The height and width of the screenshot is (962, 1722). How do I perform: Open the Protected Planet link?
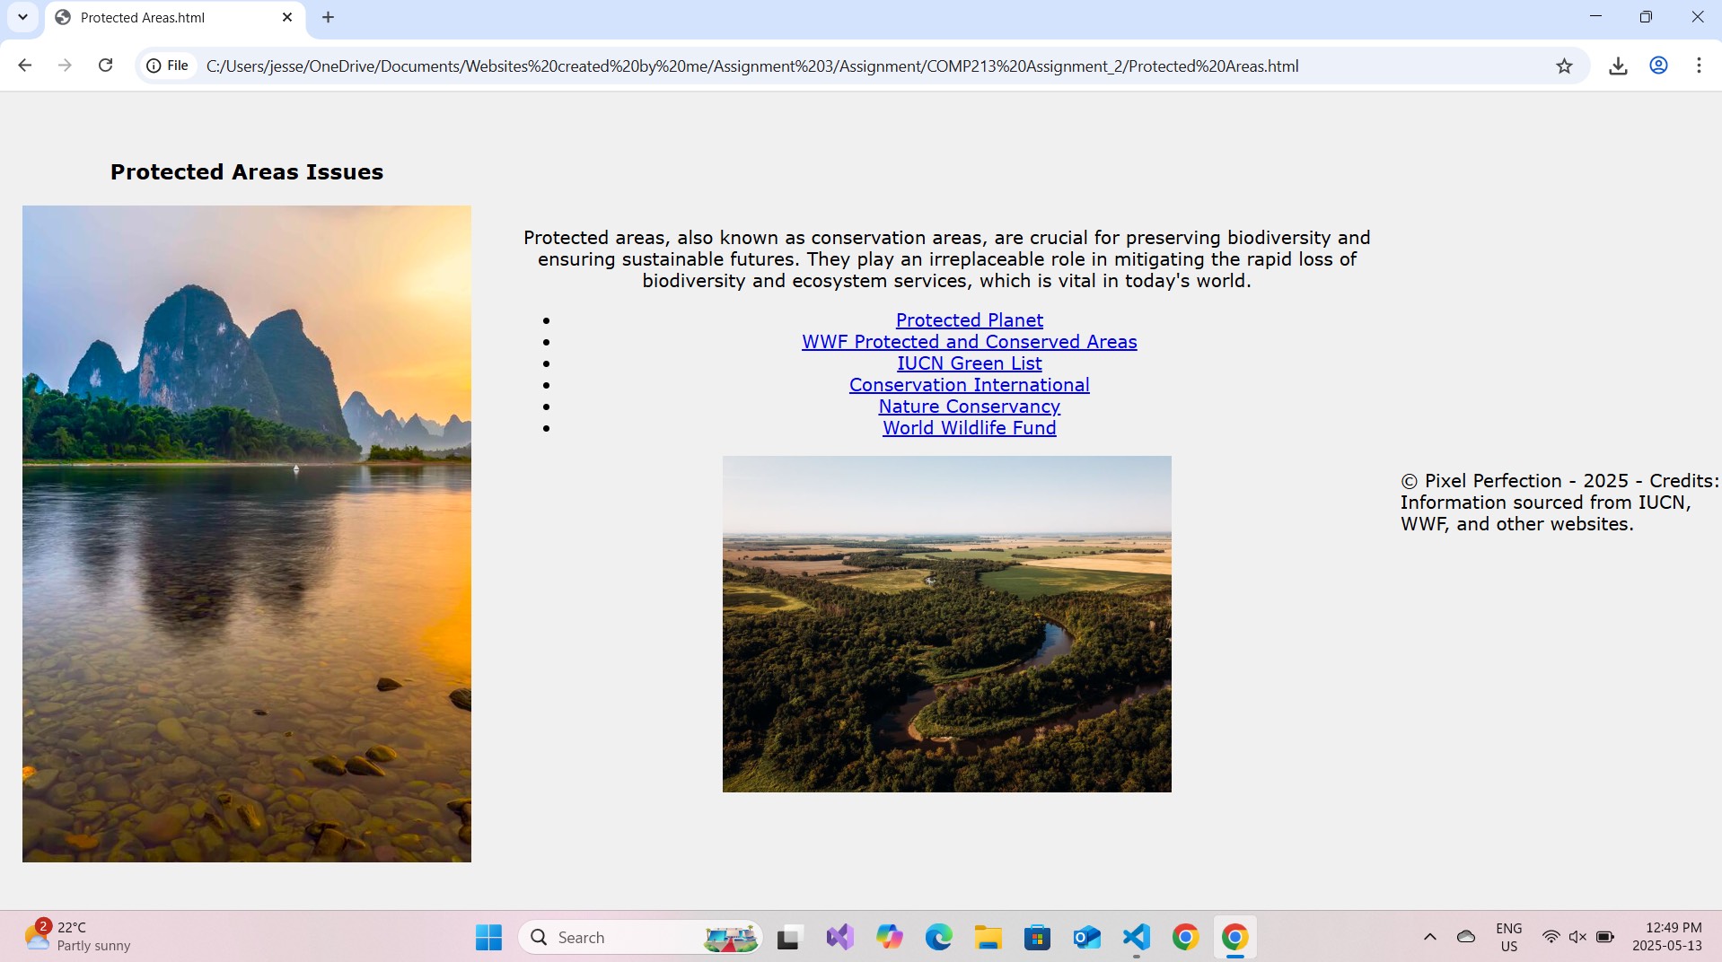(969, 320)
